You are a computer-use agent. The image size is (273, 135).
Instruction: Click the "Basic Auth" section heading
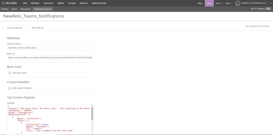tap(14, 67)
